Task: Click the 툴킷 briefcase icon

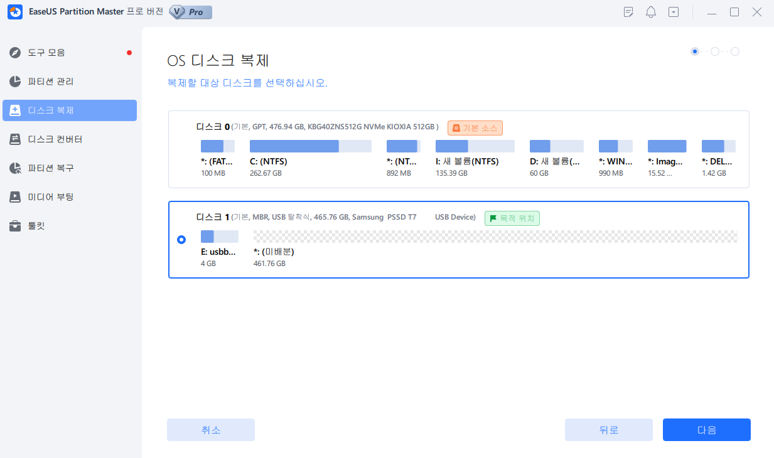Action: 15,226
